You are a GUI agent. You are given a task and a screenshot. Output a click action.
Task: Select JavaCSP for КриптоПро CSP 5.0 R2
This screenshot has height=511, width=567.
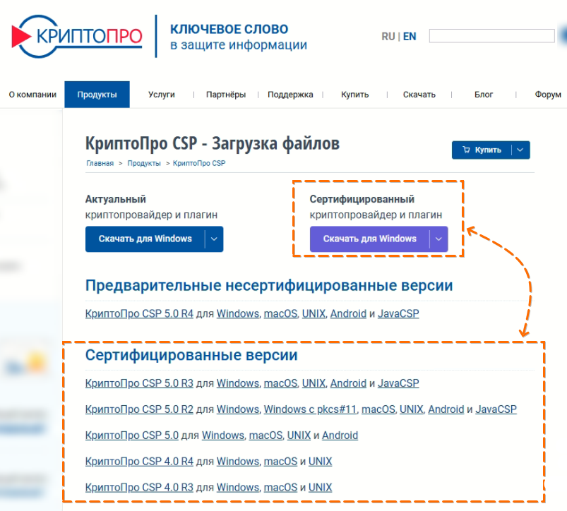pos(496,409)
